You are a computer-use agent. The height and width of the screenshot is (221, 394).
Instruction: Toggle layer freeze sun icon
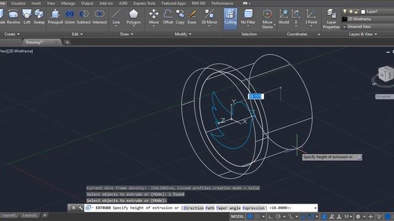(x=351, y=12)
